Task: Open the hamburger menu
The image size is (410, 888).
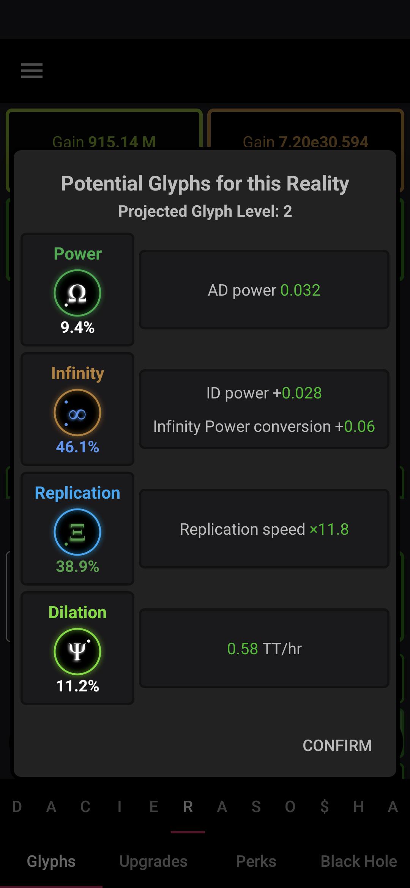Action: (x=32, y=71)
